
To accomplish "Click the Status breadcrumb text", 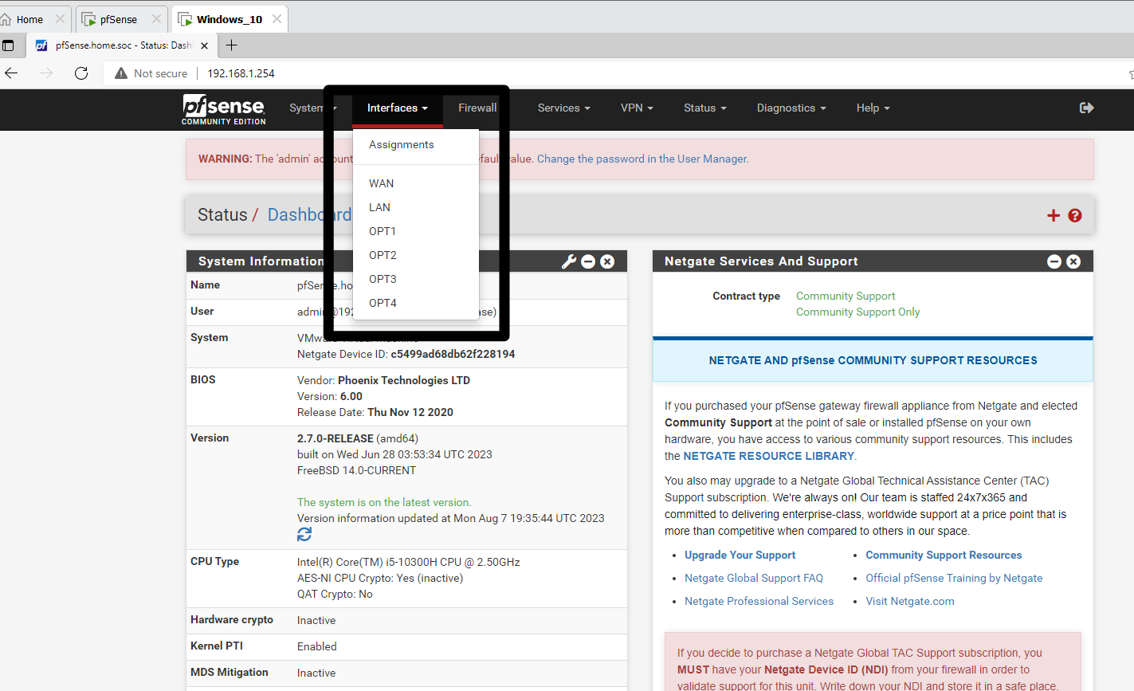I will 222,215.
